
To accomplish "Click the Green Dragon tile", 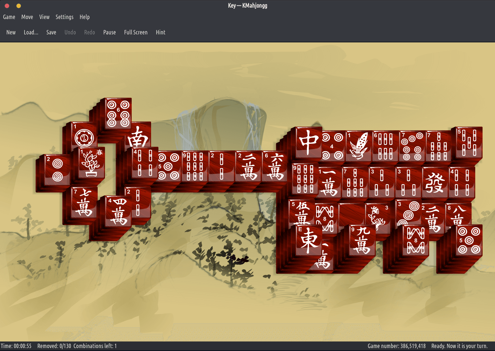I will [x=434, y=183].
